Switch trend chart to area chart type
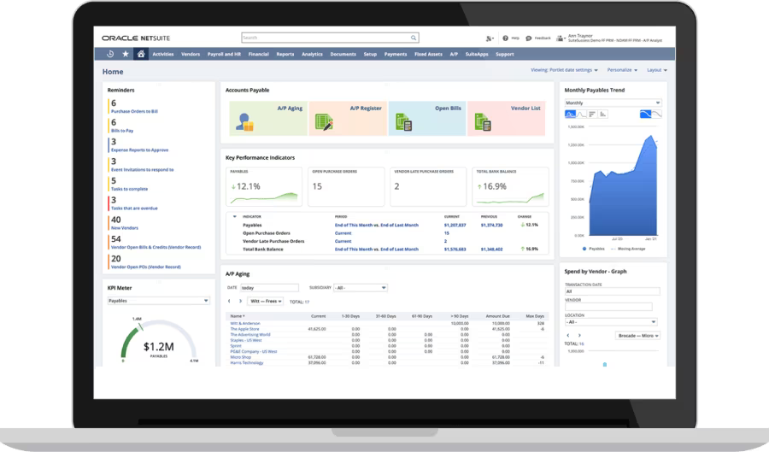Screen dimensions: 769x452 (x=570, y=114)
